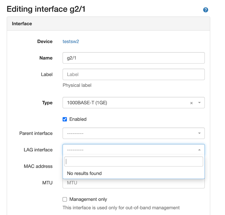Viewport: 225px width, 215px height.
Task: Select the "No results found" dropdown entry
Action: point(84,173)
